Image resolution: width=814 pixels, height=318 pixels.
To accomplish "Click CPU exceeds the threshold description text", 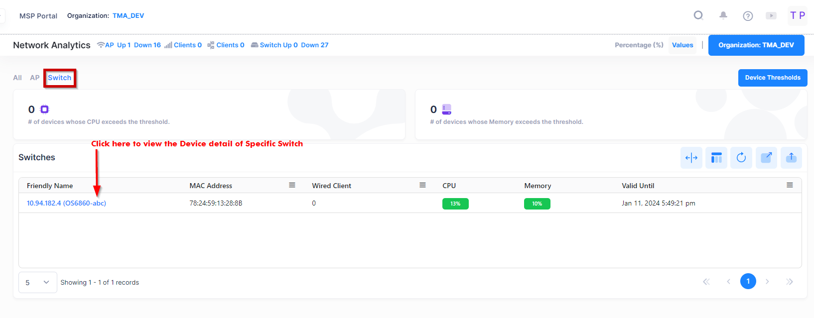I will point(99,122).
